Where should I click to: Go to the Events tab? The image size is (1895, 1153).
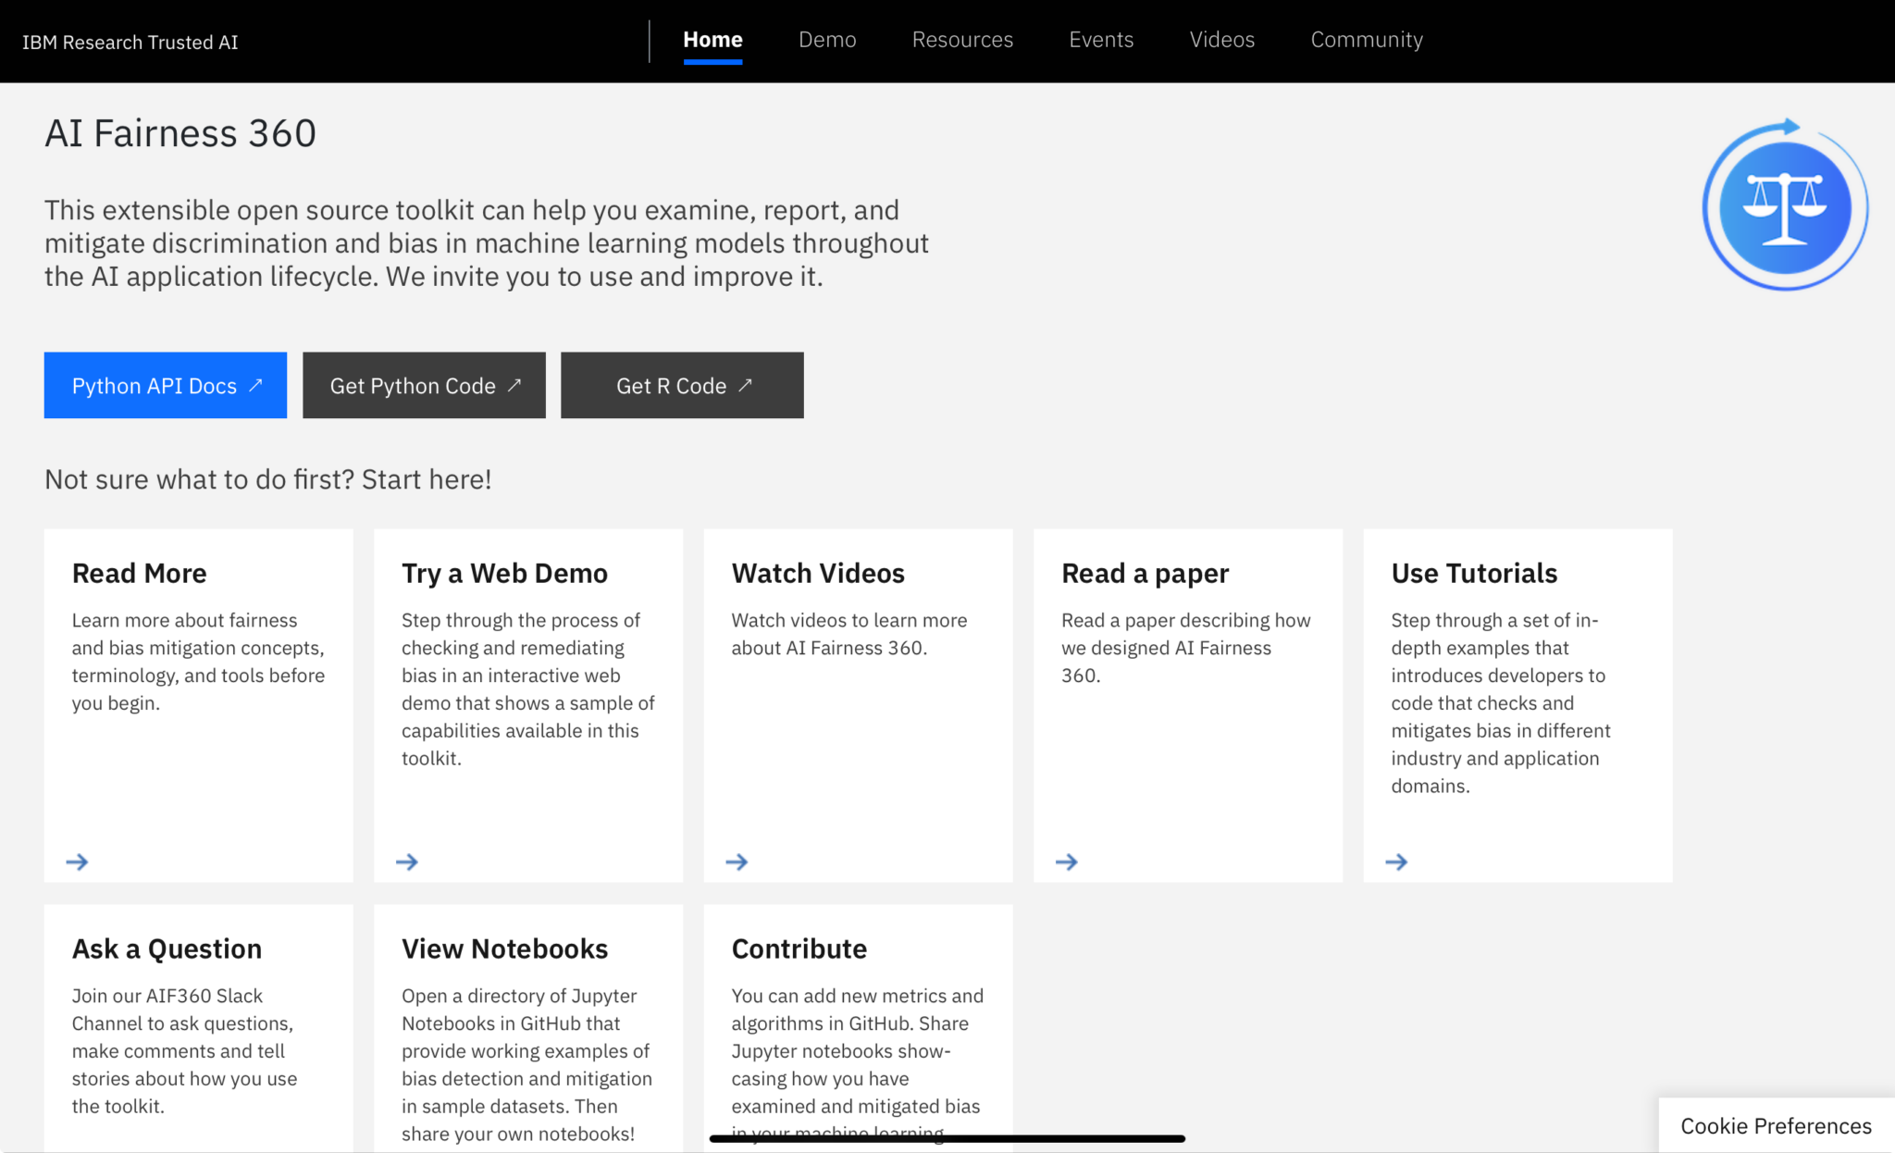click(1101, 40)
